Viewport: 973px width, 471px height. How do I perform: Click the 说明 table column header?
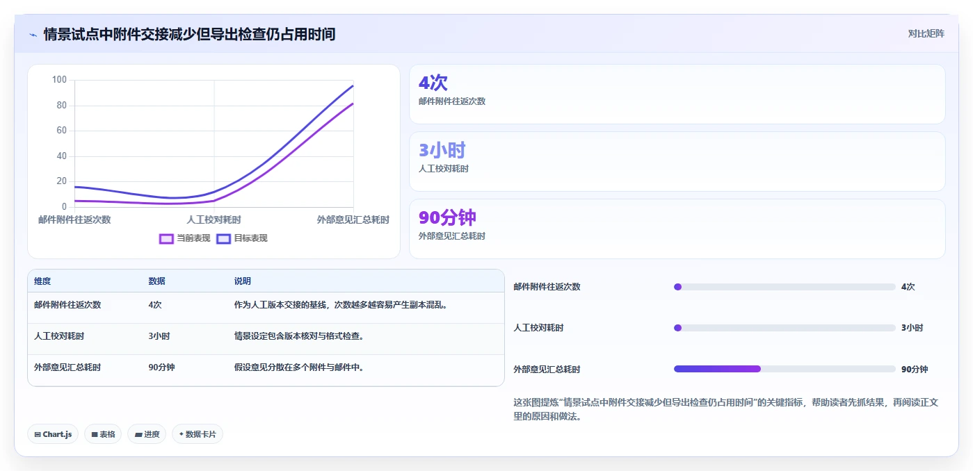coord(243,281)
